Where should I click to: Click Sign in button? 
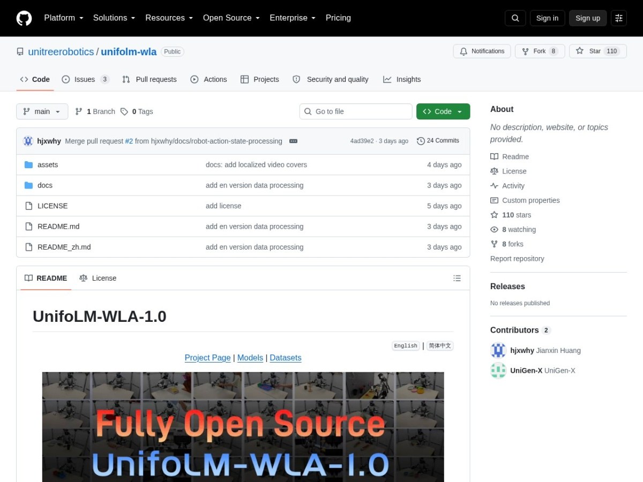coord(547,18)
